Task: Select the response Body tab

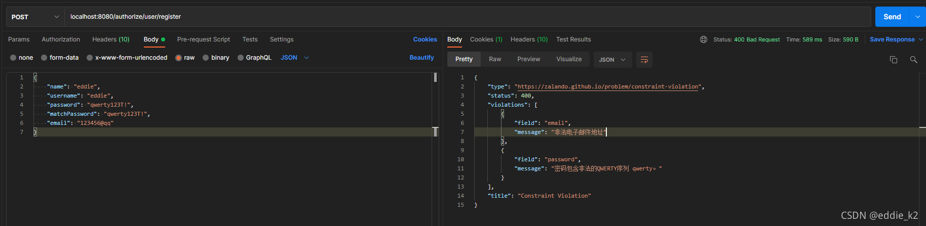Action: [454, 39]
